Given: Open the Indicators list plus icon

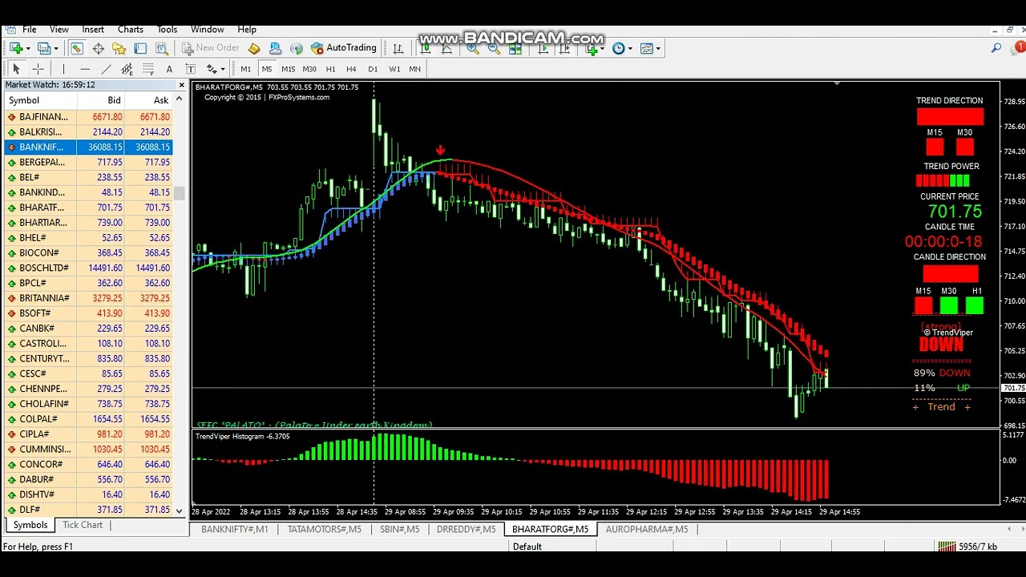Looking at the screenshot, I should click(592, 48).
